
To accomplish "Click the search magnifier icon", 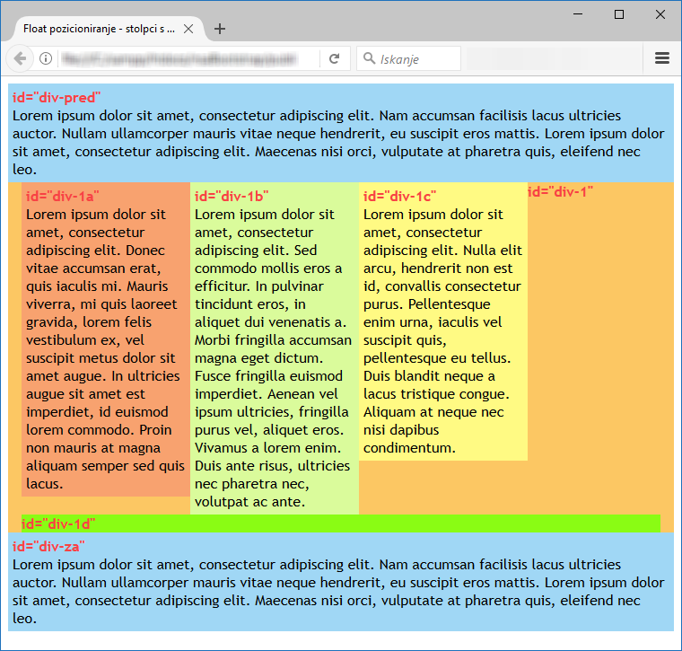I will [x=369, y=57].
